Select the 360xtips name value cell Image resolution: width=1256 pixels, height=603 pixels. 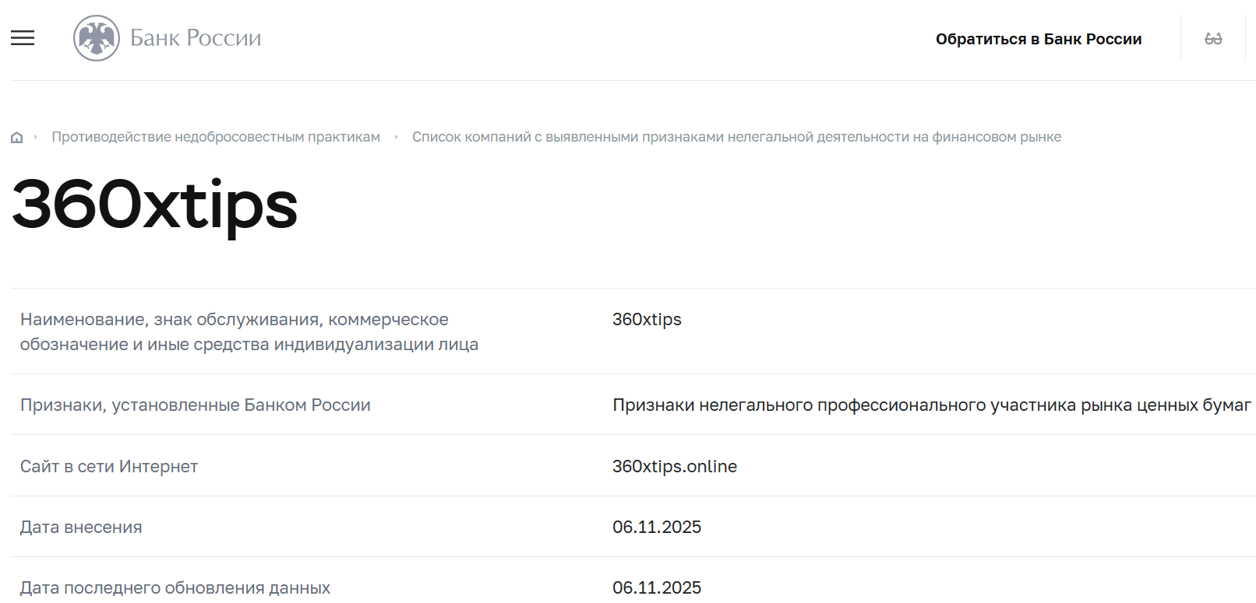tap(647, 320)
